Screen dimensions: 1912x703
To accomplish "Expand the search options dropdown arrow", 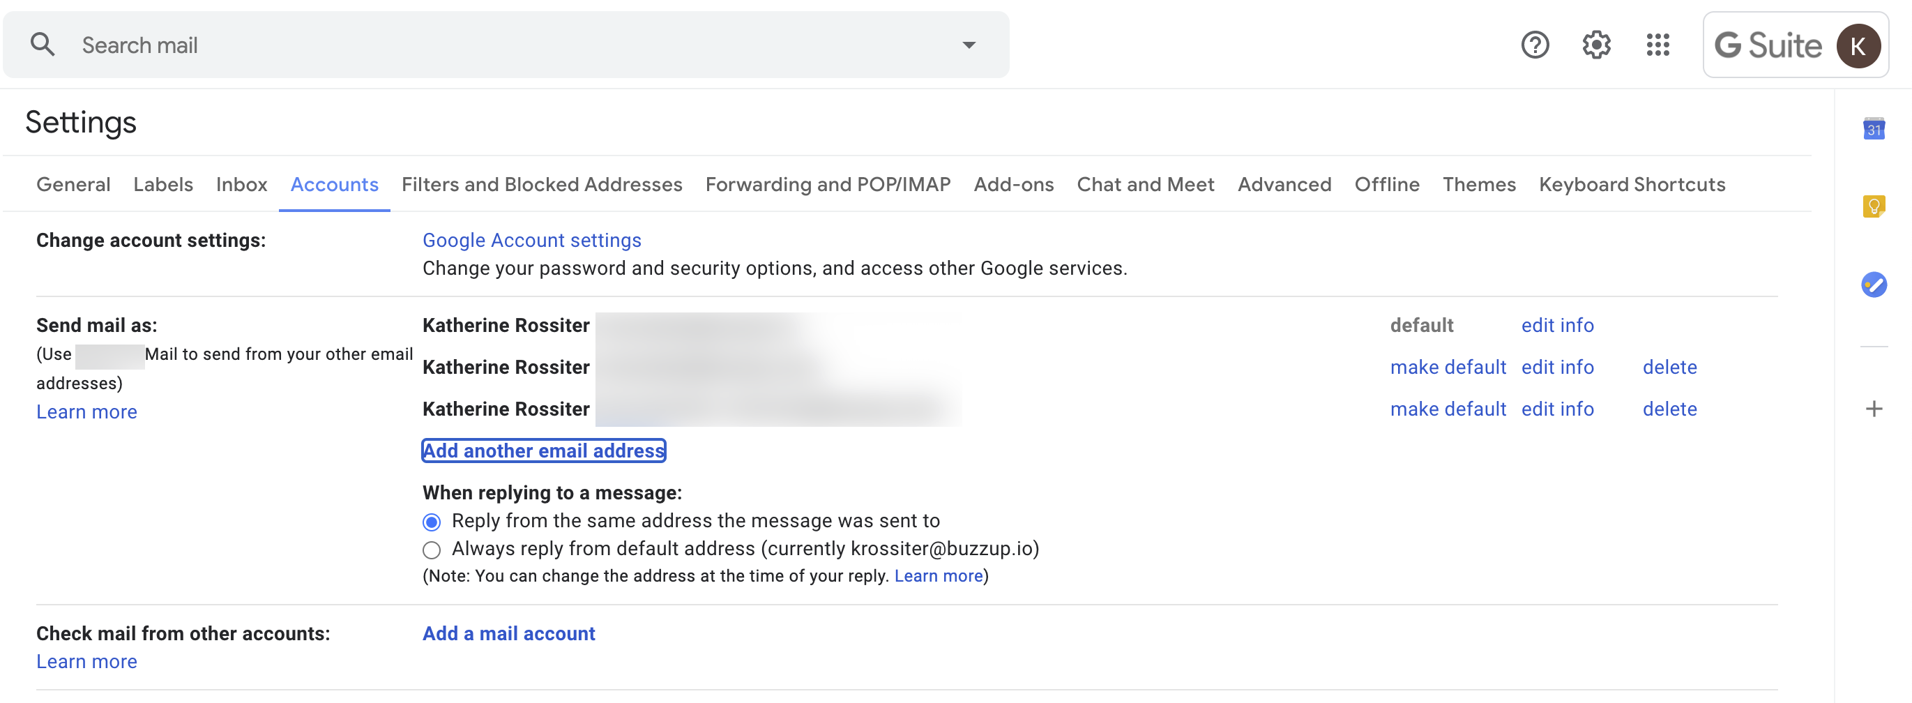I will (x=968, y=45).
